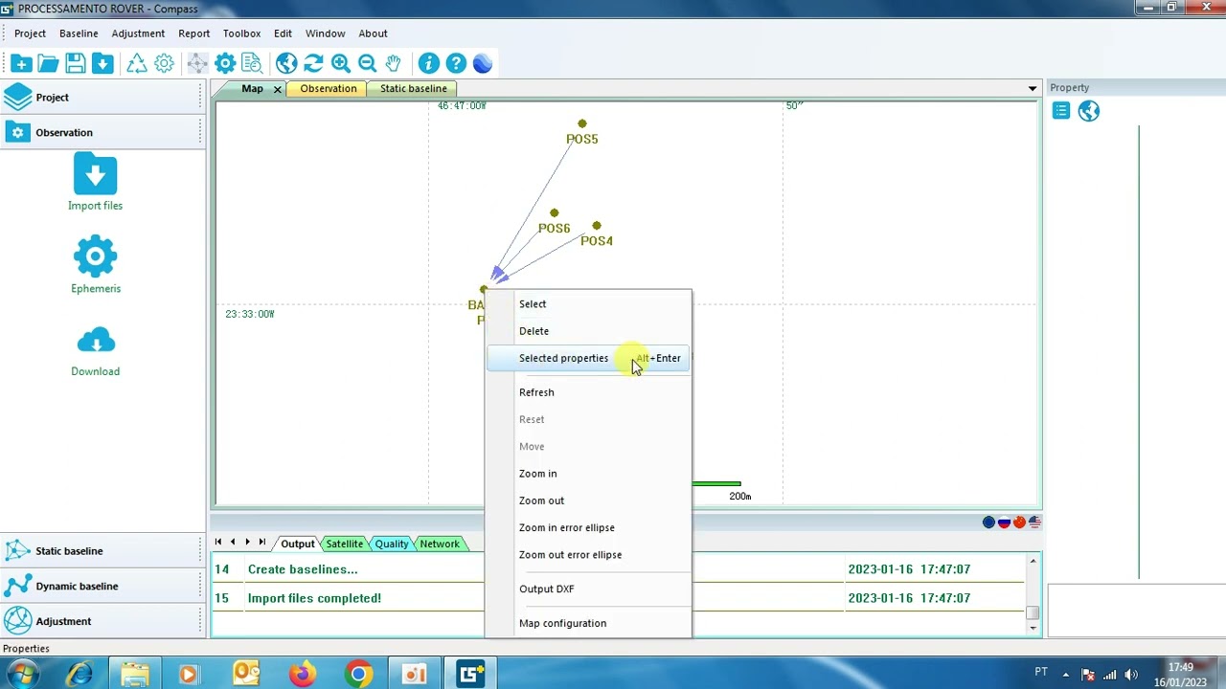This screenshot has width=1226, height=689.
Task: Choose Output DXF in context menu
Action: point(588,589)
